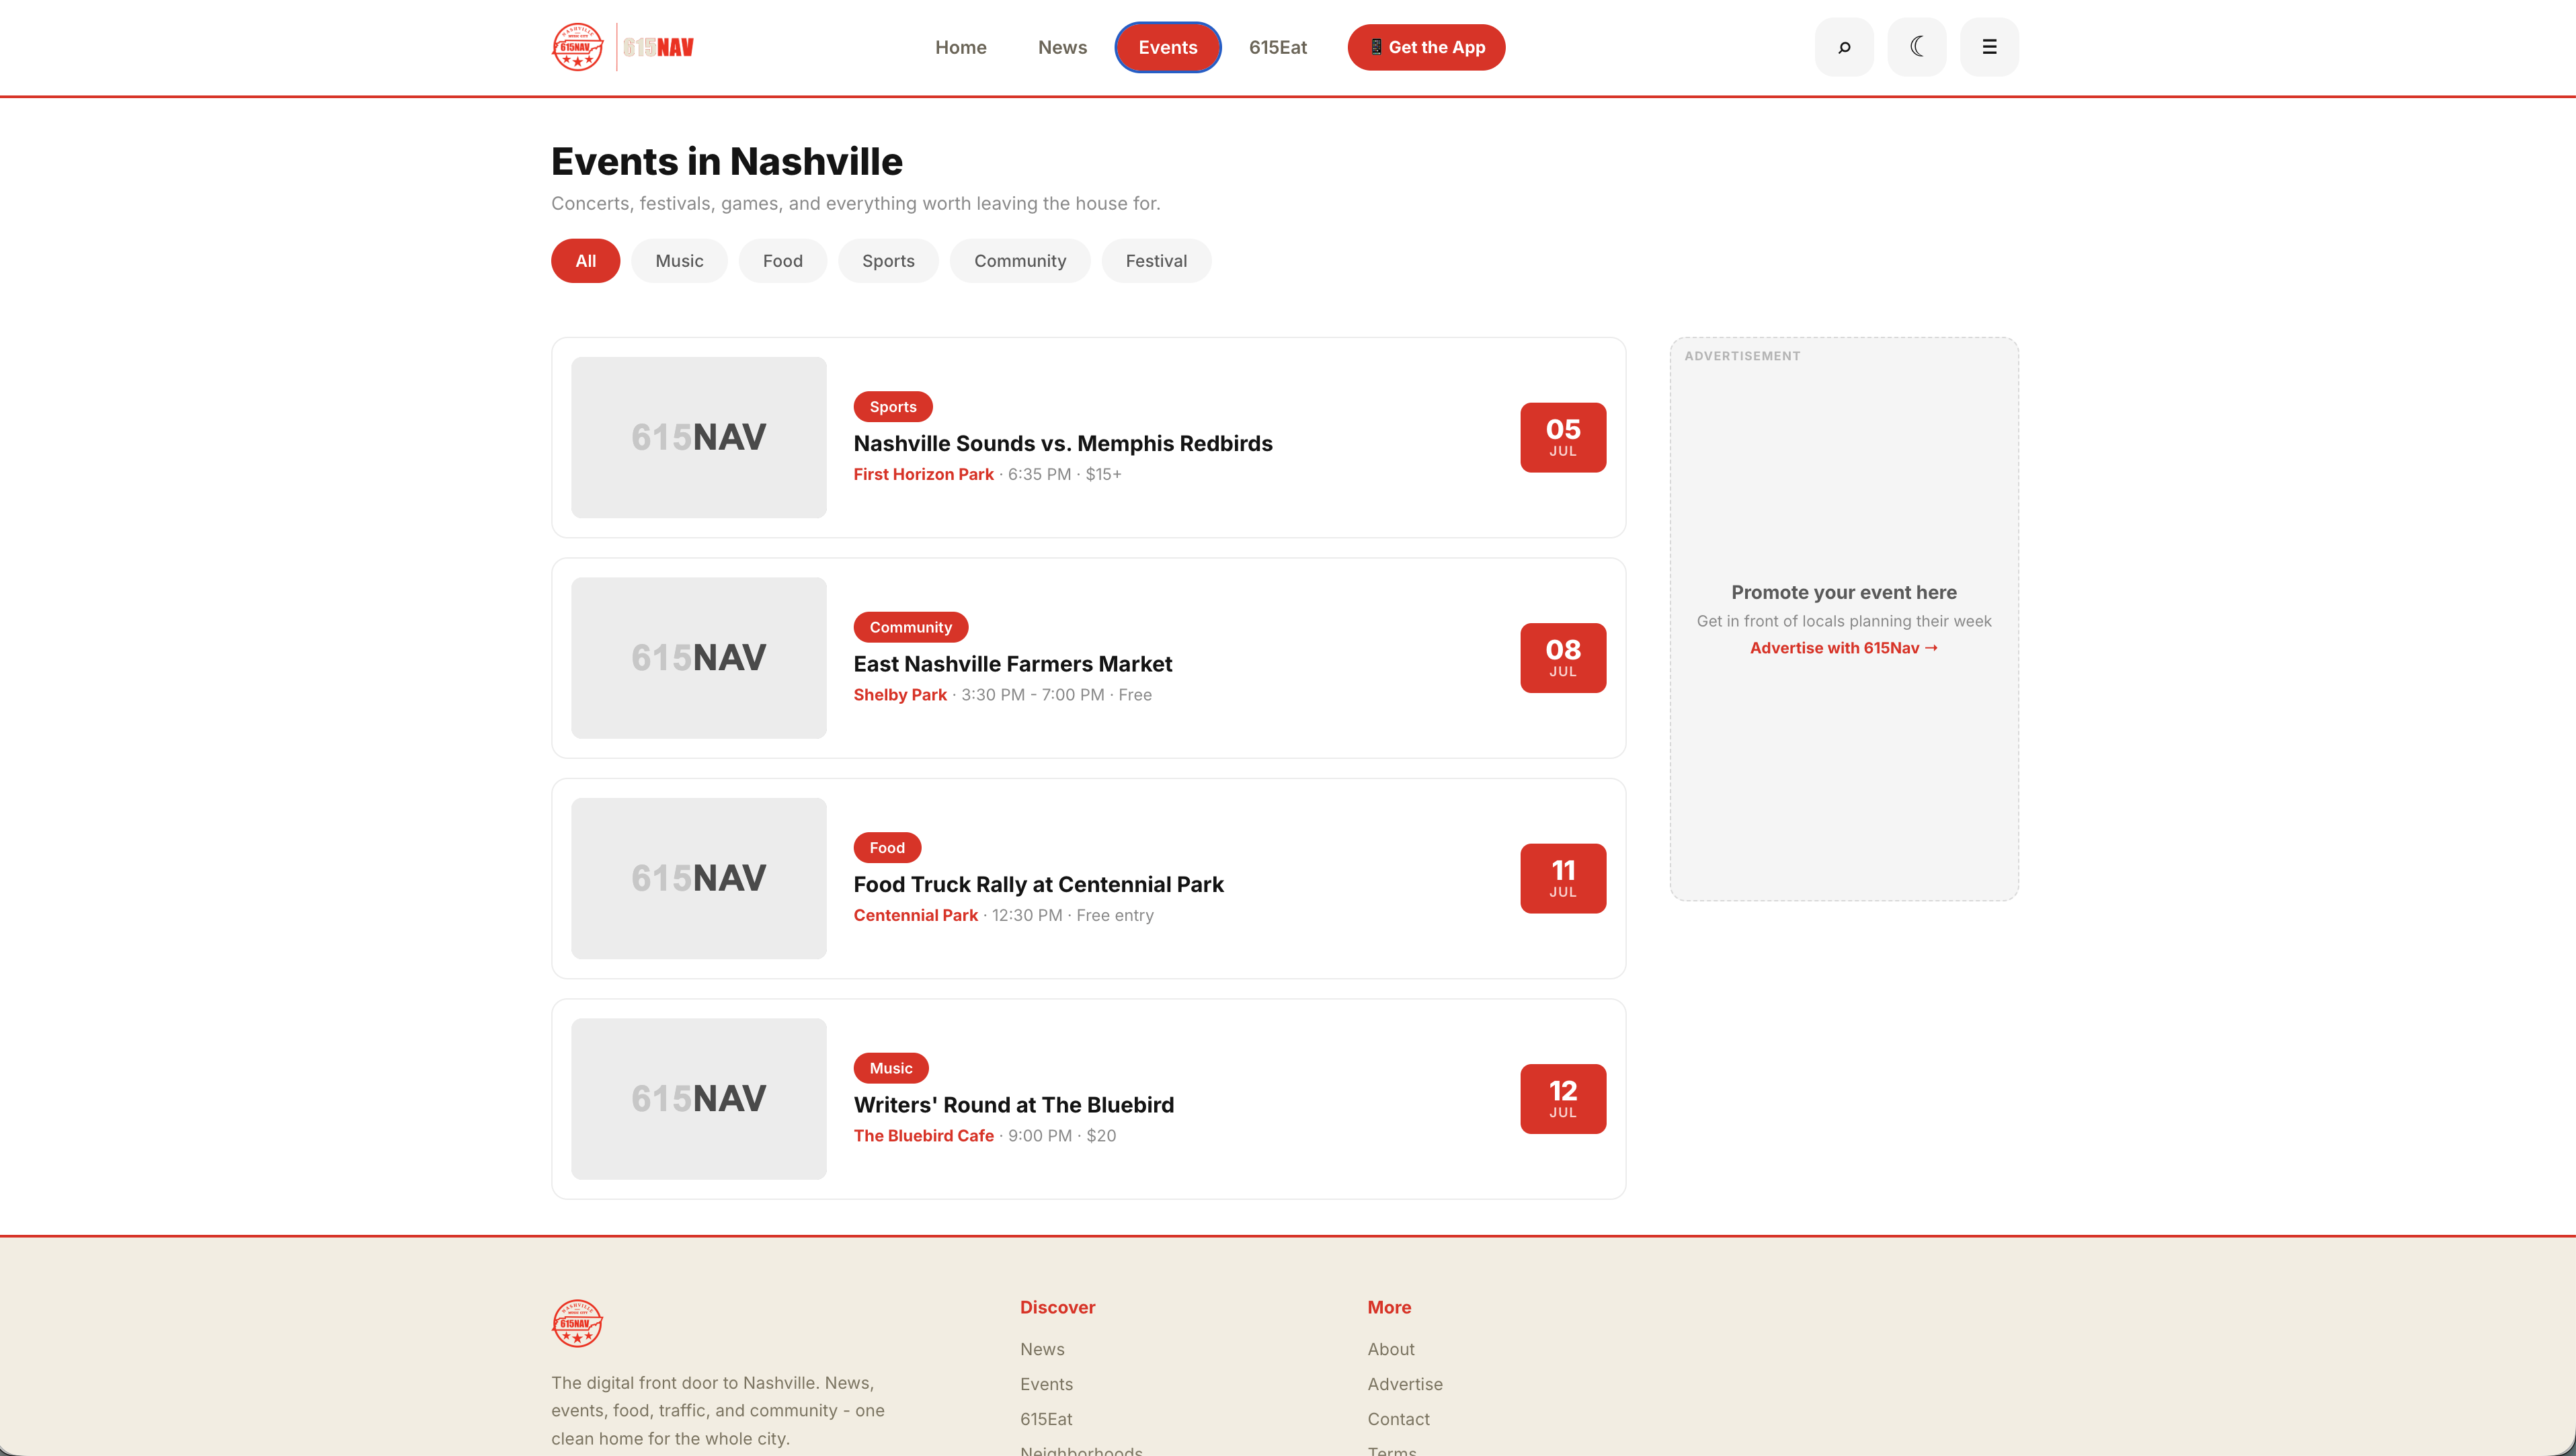Image resolution: width=2576 pixels, height=1456 pixels.
Task: Open 615Eat in the top navigation
Action: click(x=1278, y=47)
